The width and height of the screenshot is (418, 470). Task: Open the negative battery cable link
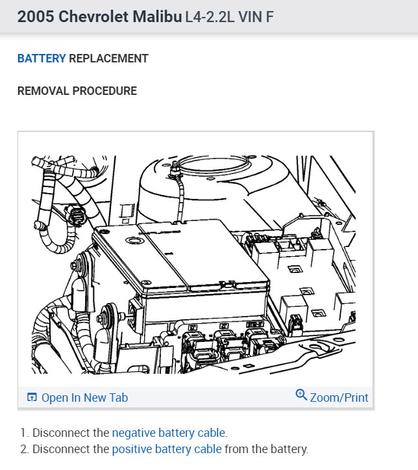(169, 433)
